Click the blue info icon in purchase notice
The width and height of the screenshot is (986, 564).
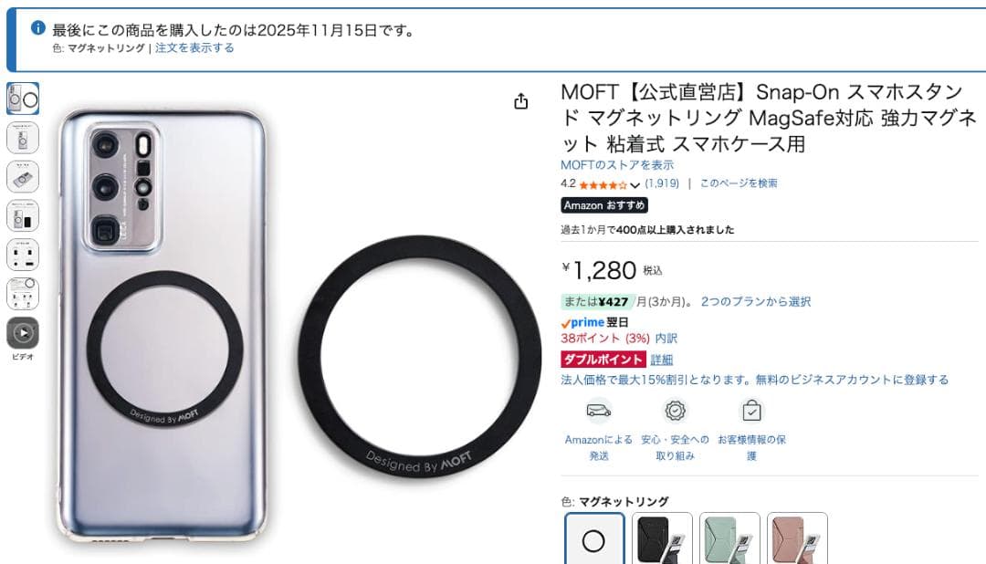38,28
